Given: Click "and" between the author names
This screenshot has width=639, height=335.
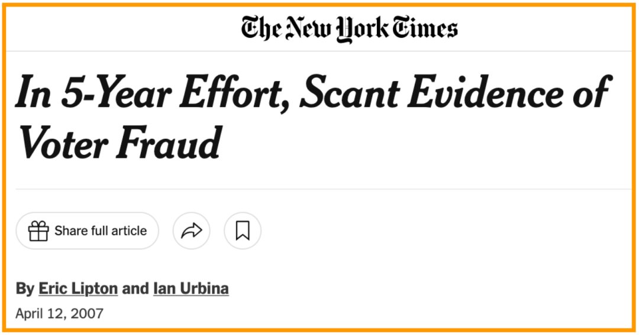Looking at the screenshot, I should click(135, 289).
